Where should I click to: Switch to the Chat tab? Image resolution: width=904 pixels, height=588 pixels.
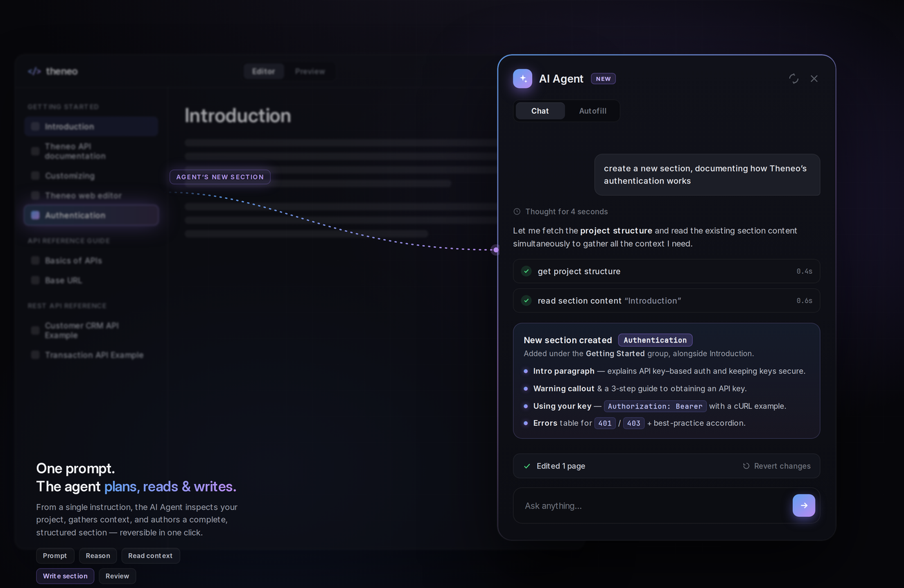pyautogui.click(x=540, y=111)
